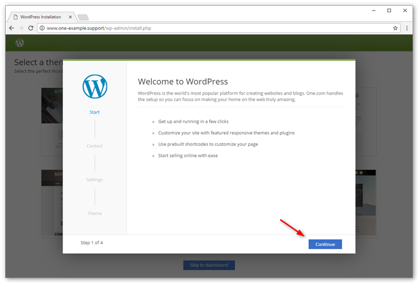
Task: Select the Start step in wizard sidebar
Action: [x=95, y=112]
